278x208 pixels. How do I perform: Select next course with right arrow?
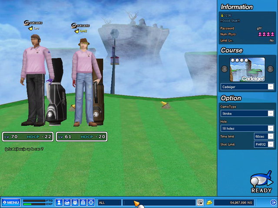[x=270, y=69]
